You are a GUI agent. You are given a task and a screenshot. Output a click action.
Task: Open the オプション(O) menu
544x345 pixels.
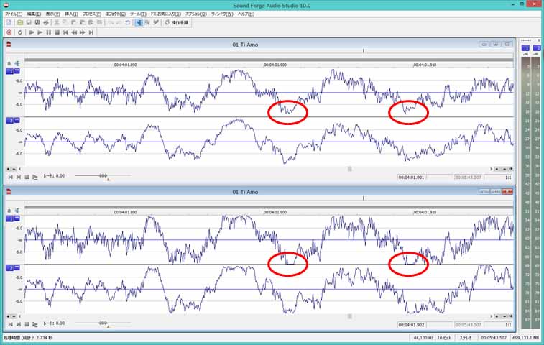196,14
